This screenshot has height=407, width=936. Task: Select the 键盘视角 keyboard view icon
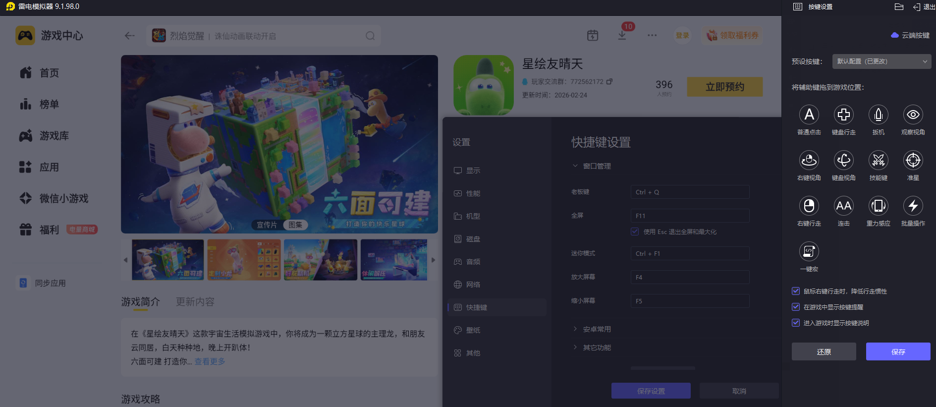(844, 160)
